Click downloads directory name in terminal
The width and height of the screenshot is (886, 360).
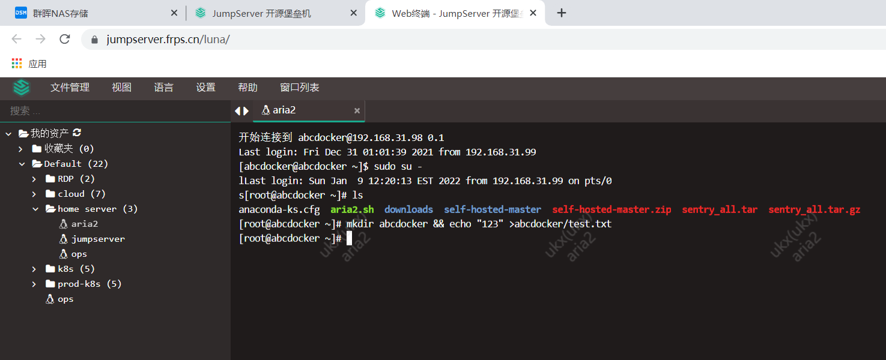pyautogui.click(x=408, y=209)
